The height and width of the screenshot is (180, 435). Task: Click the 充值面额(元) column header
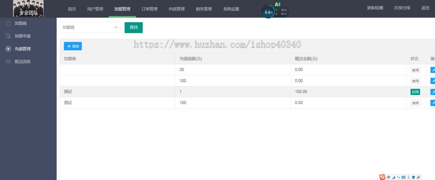pyautogui.click(x=233, y=59)
